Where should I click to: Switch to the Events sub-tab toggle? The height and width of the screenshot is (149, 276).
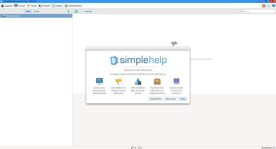(37, 11)
